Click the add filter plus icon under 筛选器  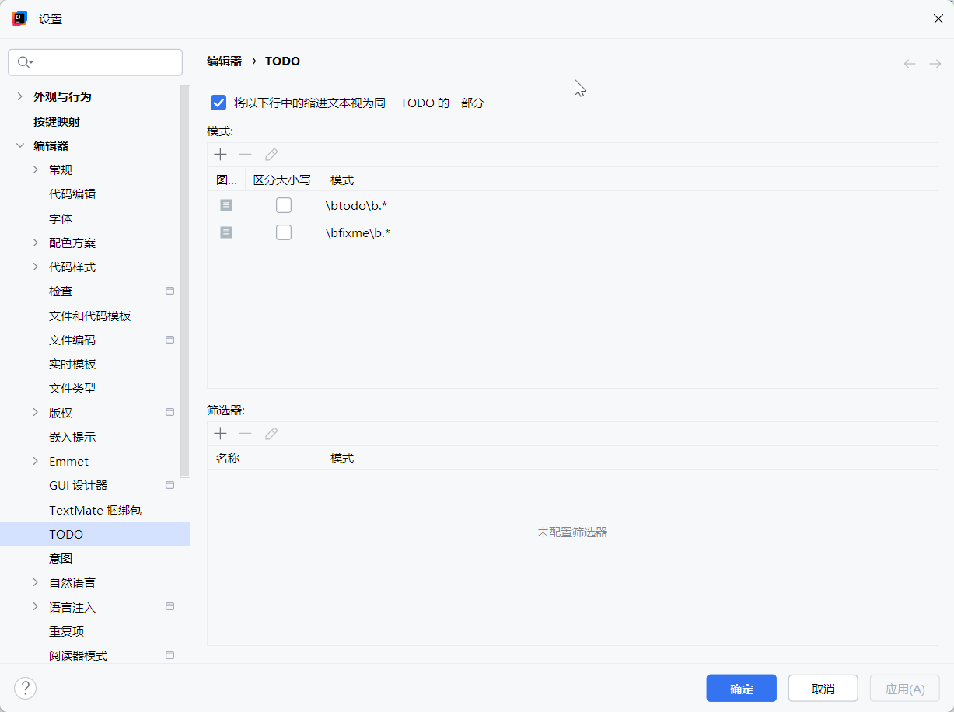(220, 434)
